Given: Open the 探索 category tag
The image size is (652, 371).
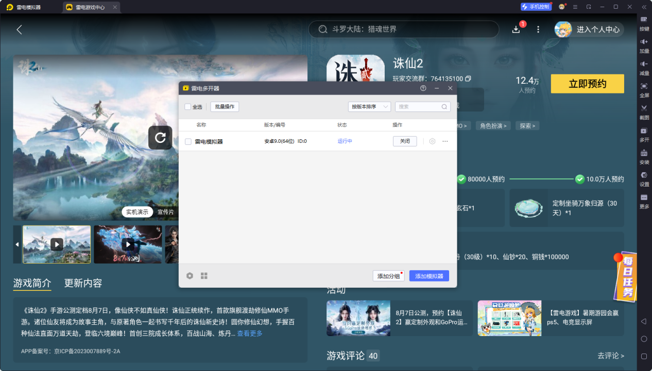Looking at the screenshot, I should tap(527, 125).
